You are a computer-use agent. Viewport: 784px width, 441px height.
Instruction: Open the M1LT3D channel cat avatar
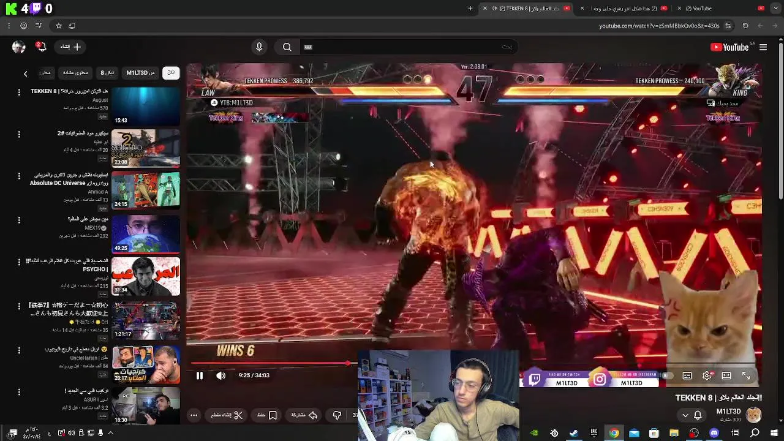pyautogui.click(x=753, y=415)
